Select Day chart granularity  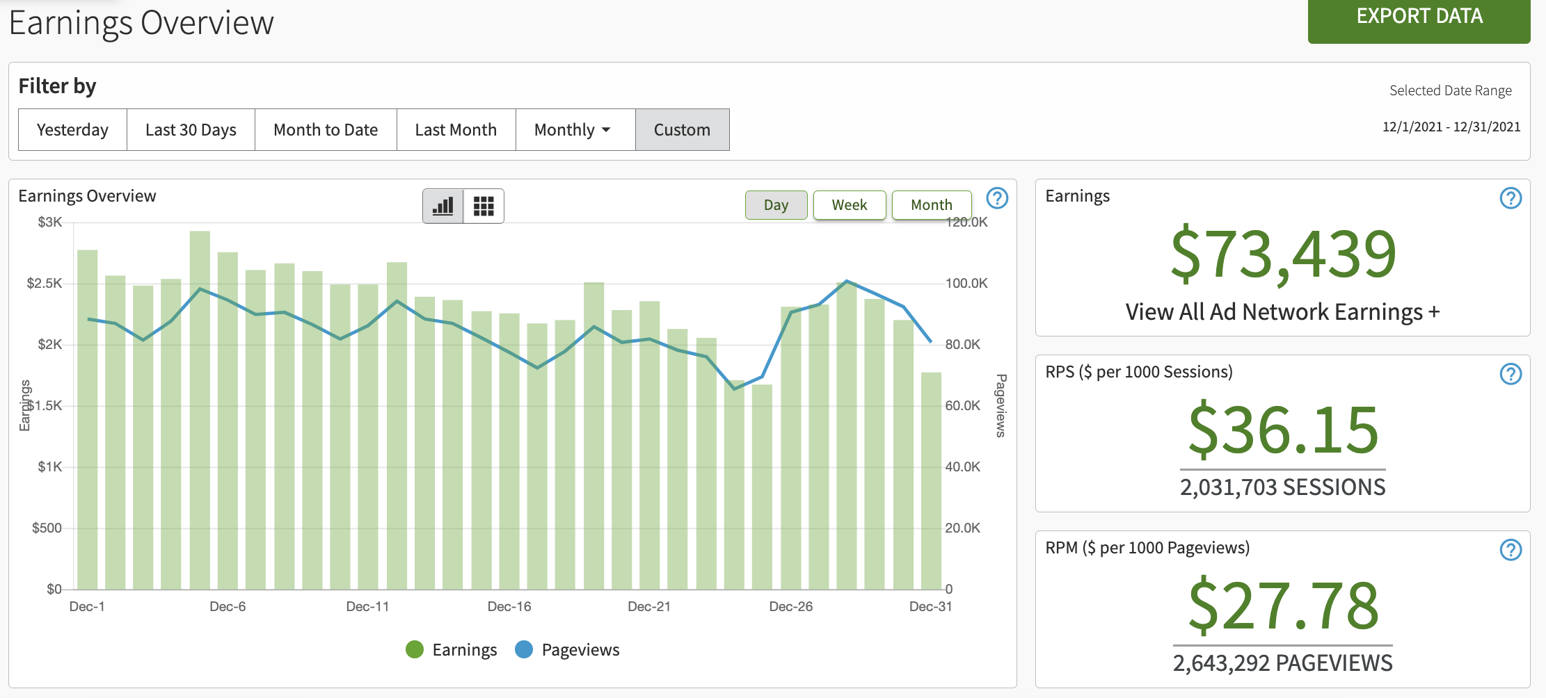click(x=776, y=205)
